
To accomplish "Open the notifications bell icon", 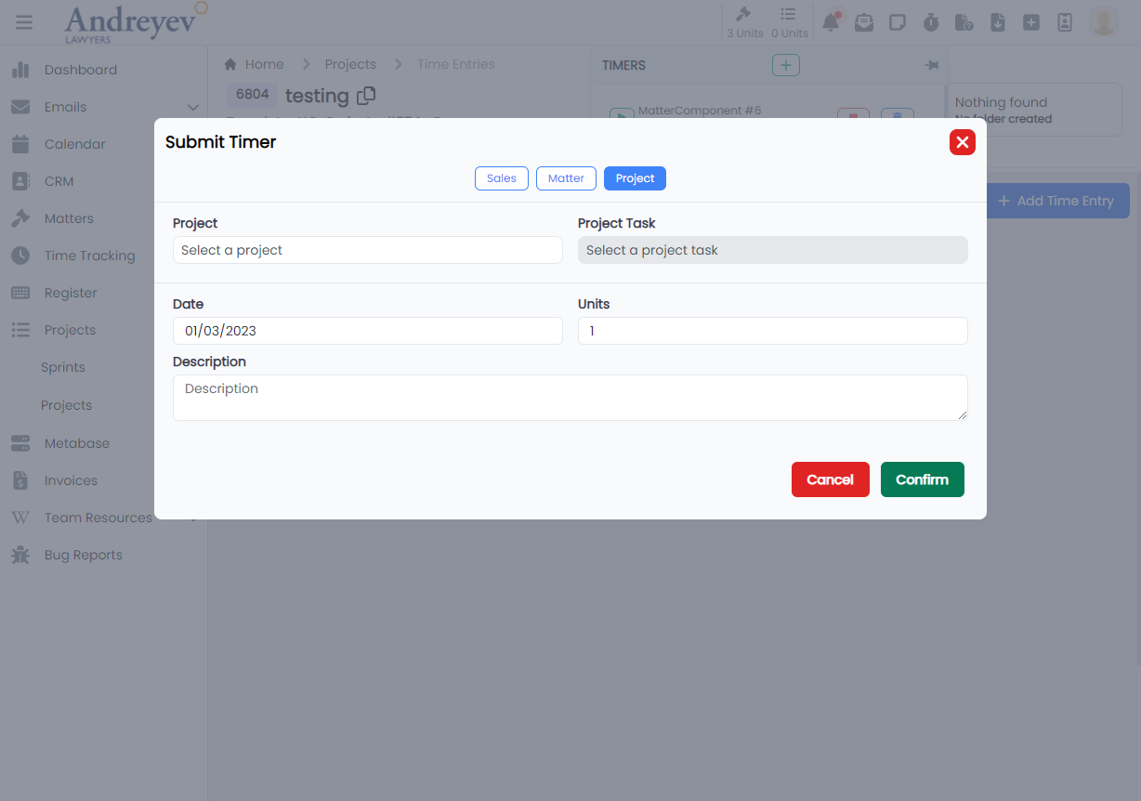I will pos(831,22).
